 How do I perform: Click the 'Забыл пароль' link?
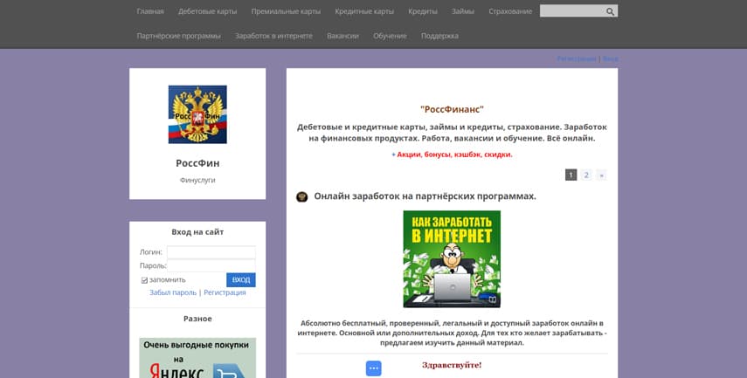click(x=173, y=292)
